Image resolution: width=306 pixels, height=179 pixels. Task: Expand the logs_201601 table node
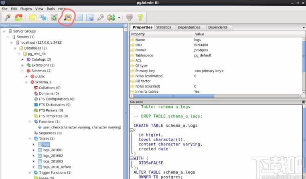[34, 150]
